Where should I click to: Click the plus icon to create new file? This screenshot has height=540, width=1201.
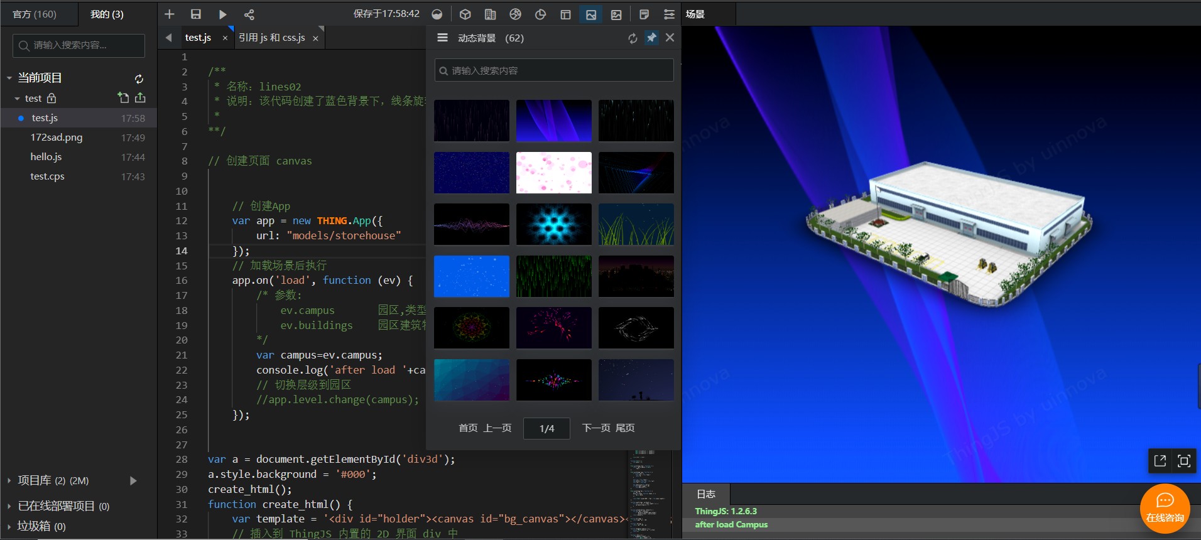tap(170, 14)
